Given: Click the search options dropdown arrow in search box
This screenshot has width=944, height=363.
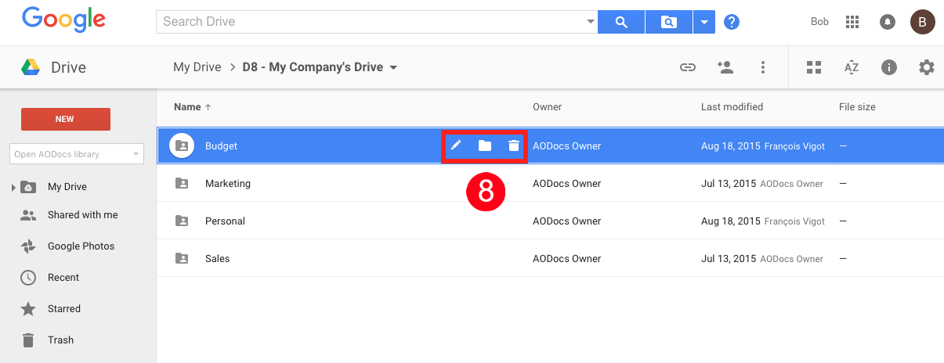Looking at the screenshot, I should point(591,22).
